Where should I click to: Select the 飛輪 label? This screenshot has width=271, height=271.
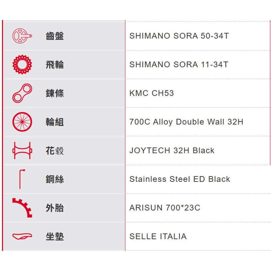click(x=55, y=65)
